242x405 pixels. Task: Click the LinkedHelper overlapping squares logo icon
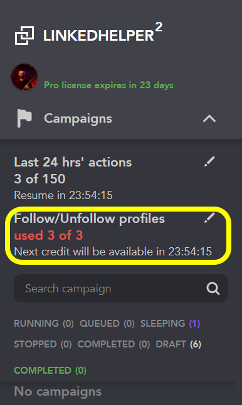[24, 36]
